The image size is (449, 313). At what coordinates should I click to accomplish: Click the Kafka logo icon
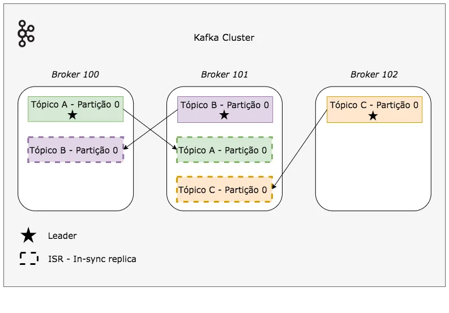[x=25, y=33]
